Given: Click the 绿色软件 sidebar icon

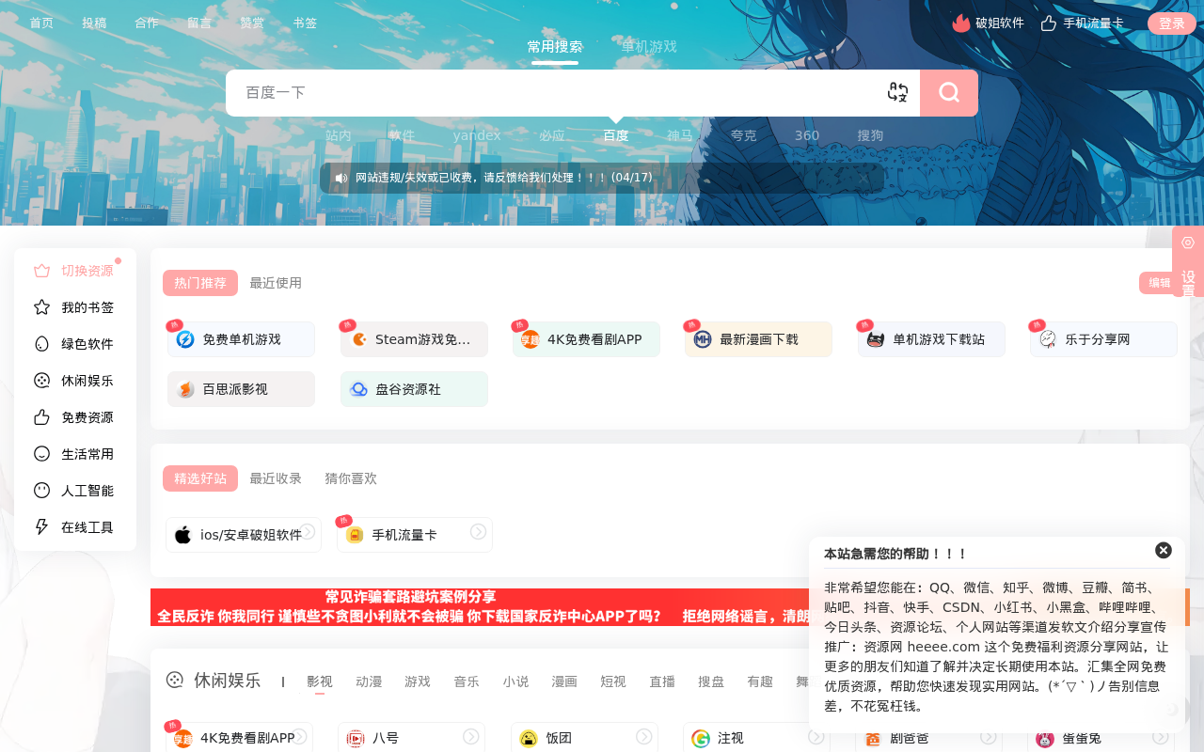Looking at the screenshot, I should [x=41, y=344].
